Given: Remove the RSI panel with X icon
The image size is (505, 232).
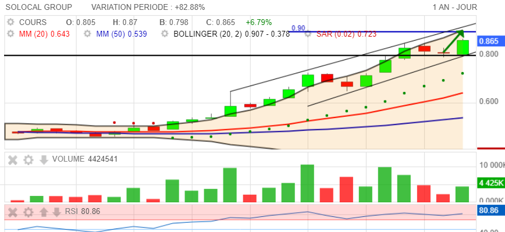Looking at the screenshot, I should tap(13, 212).
